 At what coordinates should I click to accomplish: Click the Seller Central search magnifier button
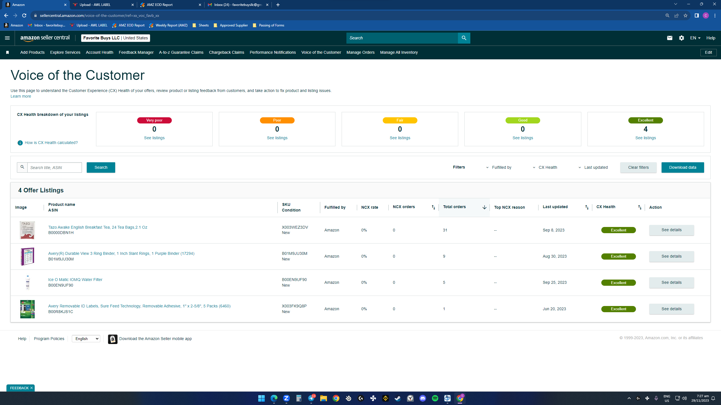tap(464, 38)
